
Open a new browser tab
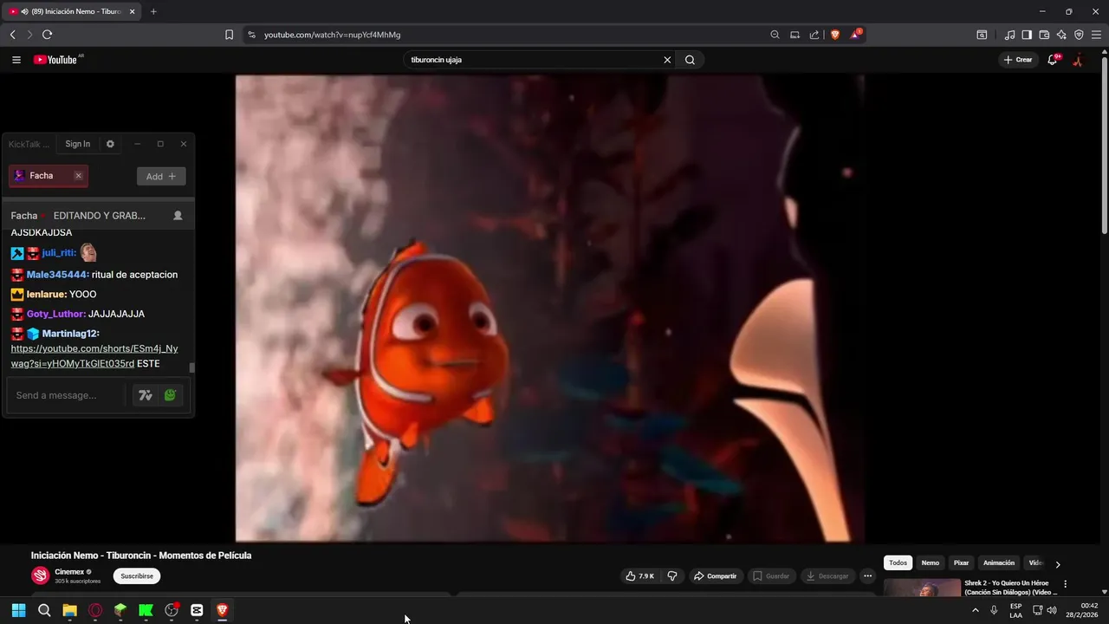(153, 11)
